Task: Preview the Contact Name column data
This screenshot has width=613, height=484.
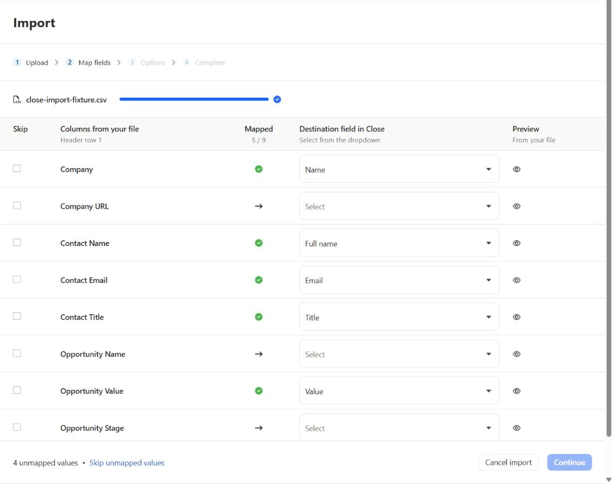Action: [516, 243]
